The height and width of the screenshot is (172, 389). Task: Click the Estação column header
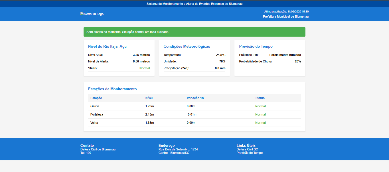(96, 98)
